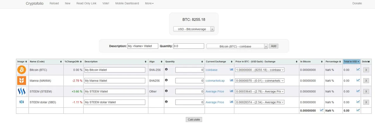Open exchange chart icon beside coinbase
375x133 pixels.
point(231,69)
